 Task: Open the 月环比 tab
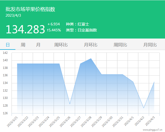click(x=90, y=45)
